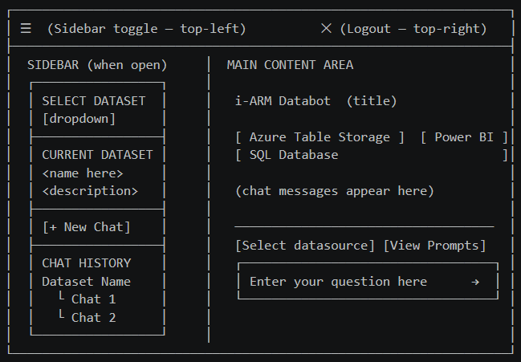Viewport: 521px width, 362px height.
Task: Click the hamburger sidebar toggle icon
Action: (26, 29)
